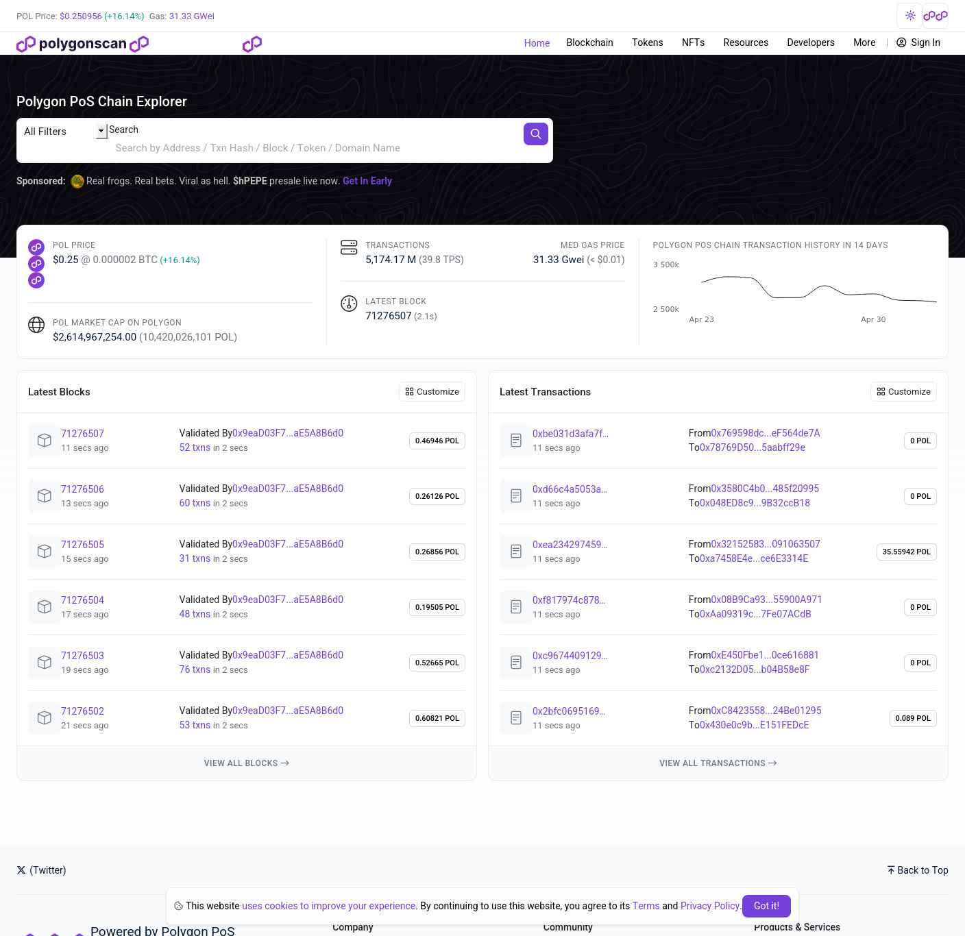This screenshot has width=965, height=936.
Task: Click View All Transactions
Action: [x=718, y=763]
